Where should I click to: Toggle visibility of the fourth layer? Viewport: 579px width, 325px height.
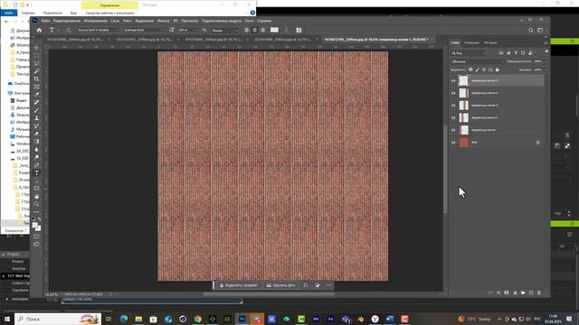pos(453,117)
